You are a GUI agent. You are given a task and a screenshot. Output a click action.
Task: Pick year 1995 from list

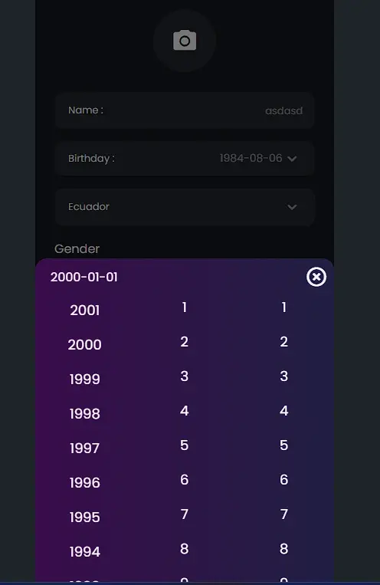[x=84, y=518]
